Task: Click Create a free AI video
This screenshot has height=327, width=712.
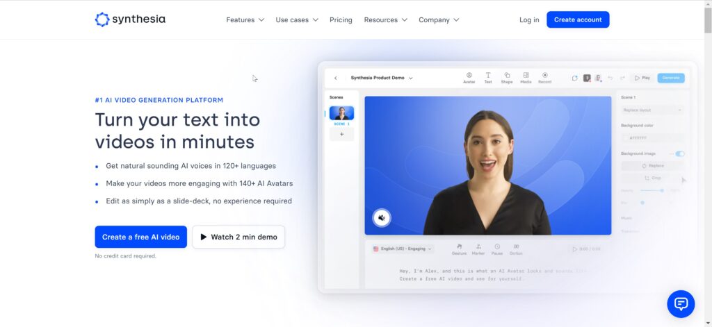Action: 140,237
